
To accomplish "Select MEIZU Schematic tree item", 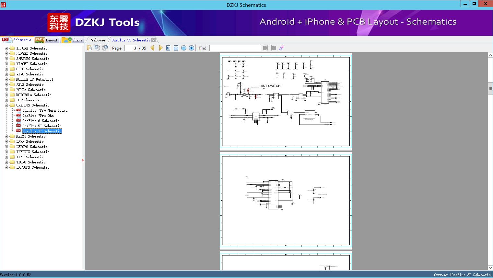I will coord(31,136).
